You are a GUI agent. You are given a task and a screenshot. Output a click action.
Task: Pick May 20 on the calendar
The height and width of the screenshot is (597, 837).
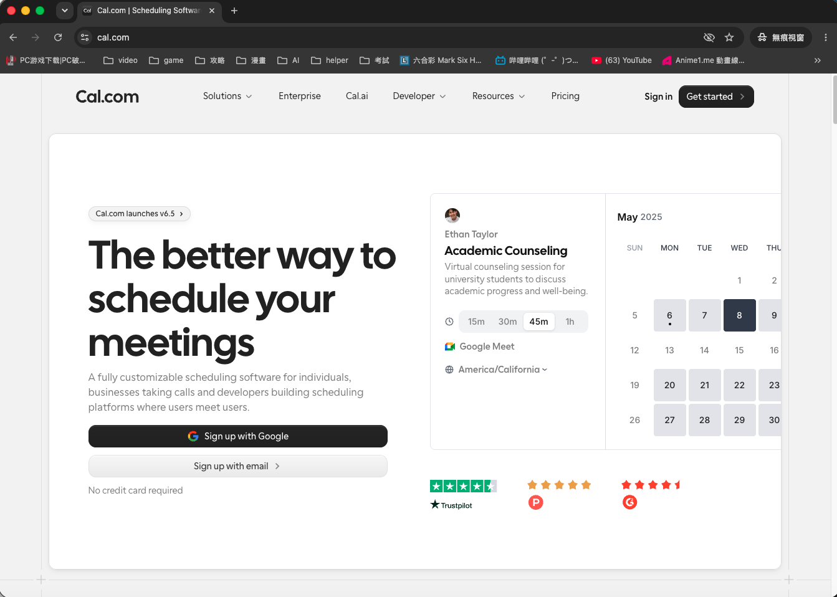[670, 385]
